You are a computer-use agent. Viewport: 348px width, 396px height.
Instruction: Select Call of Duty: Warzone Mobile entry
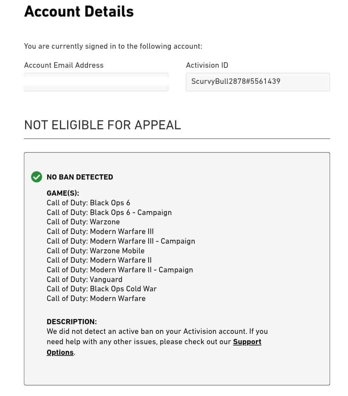click(96, 251)
